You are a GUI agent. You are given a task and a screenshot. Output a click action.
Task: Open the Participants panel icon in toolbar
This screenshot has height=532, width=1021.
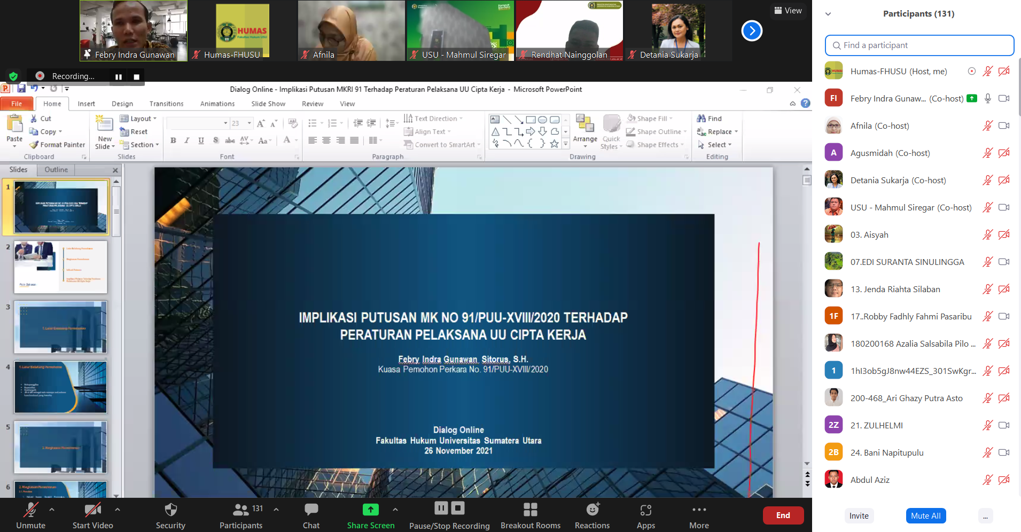point(241,510)
